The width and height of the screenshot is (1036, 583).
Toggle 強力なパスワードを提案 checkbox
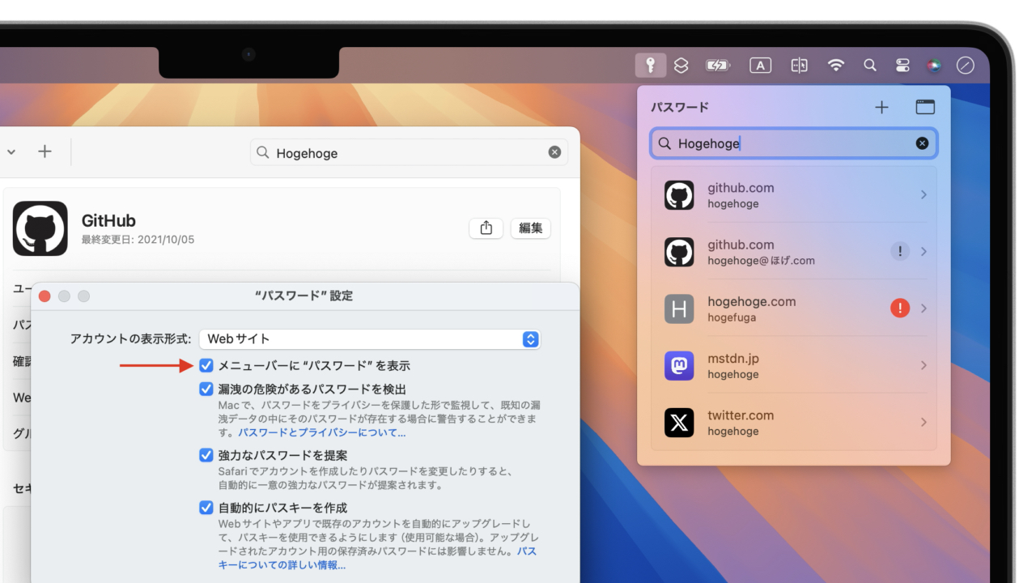point(206,455)
